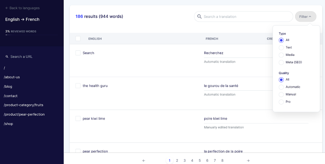Click the English → French heading
Viewport: 325px width, 164px height.
[22, 19]
